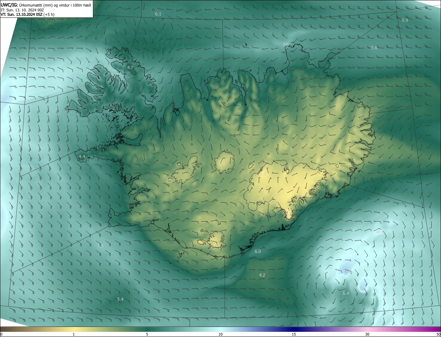Click the '15' tick on the color scale
This screenshot has height=337, width=441.
(294, 335)
